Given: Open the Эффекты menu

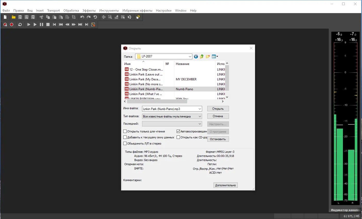Looking at the screenshot, I should tap(89, 11).
